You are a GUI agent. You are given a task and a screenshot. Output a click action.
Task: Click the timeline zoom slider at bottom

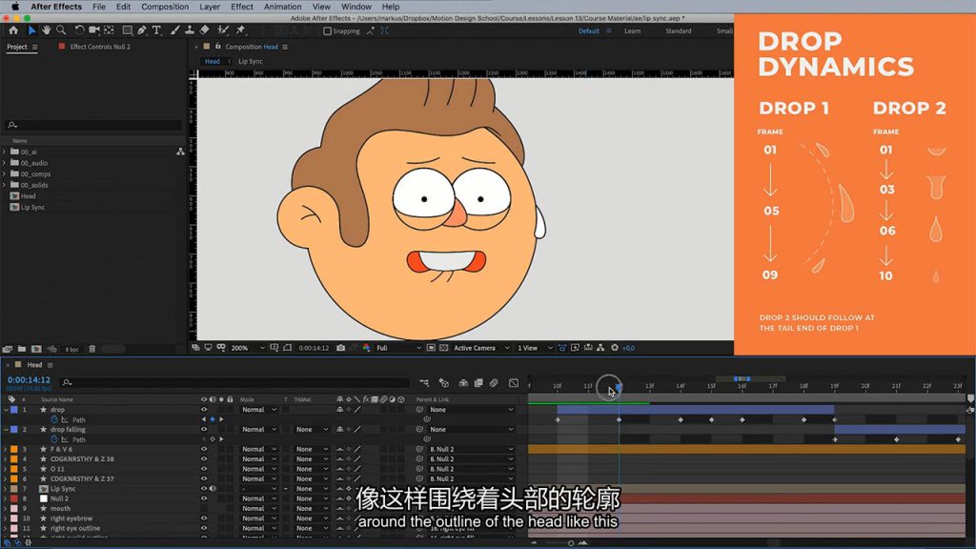570,543
